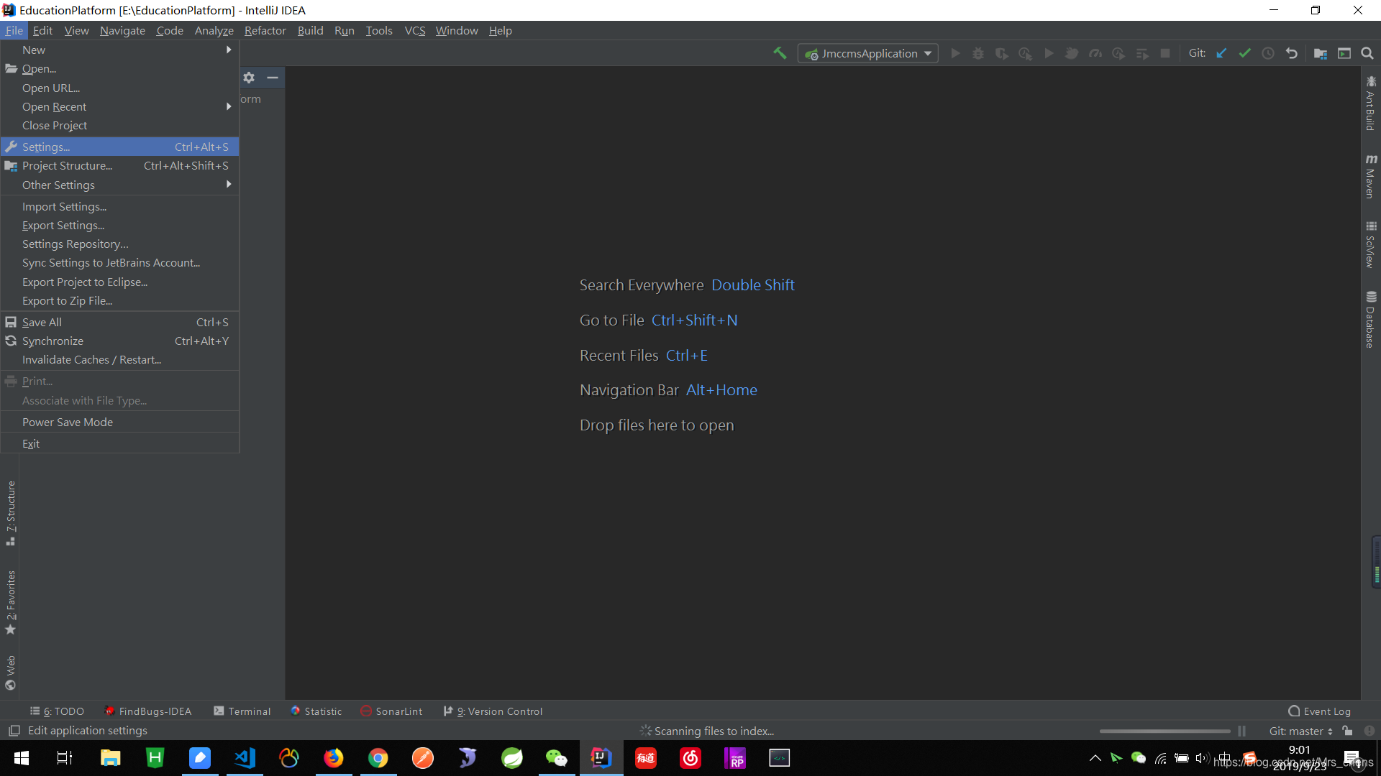Click the Git master branch indicator

[1300, 731]
